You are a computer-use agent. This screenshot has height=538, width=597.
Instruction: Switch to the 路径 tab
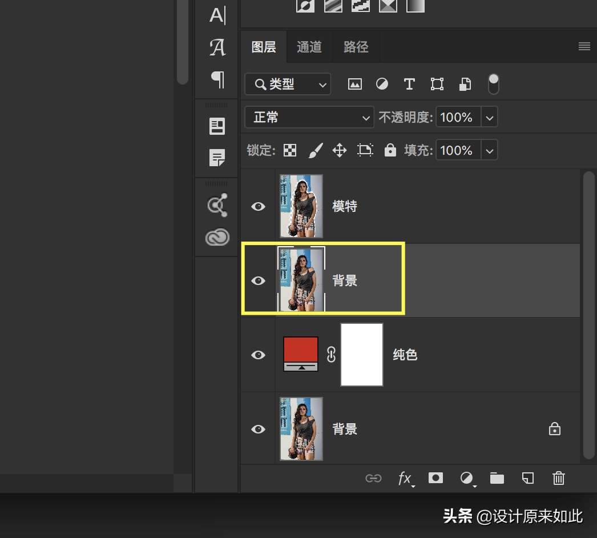click(x=356, y=47)
